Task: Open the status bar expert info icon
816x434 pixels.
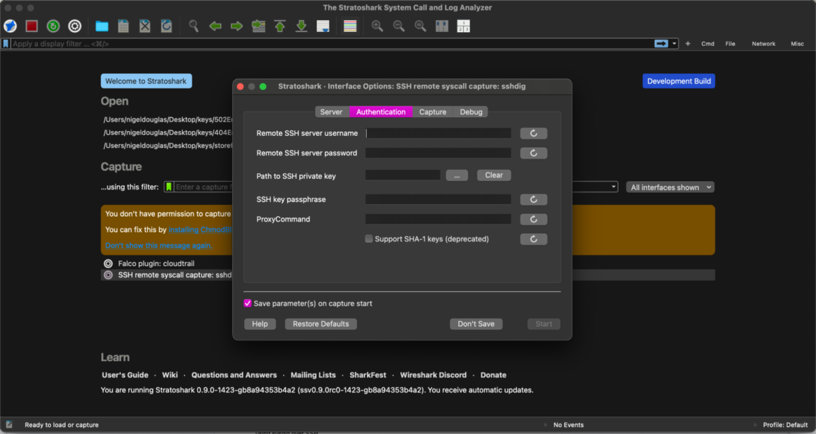Action: tap(9, 425)
